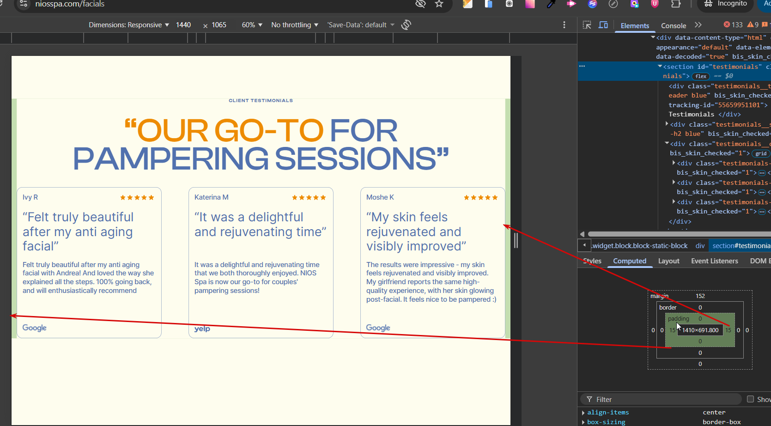Open the Extensions puzzle piece menu
This screenshot has height=426, width=771.
click(x=676, y=4)
